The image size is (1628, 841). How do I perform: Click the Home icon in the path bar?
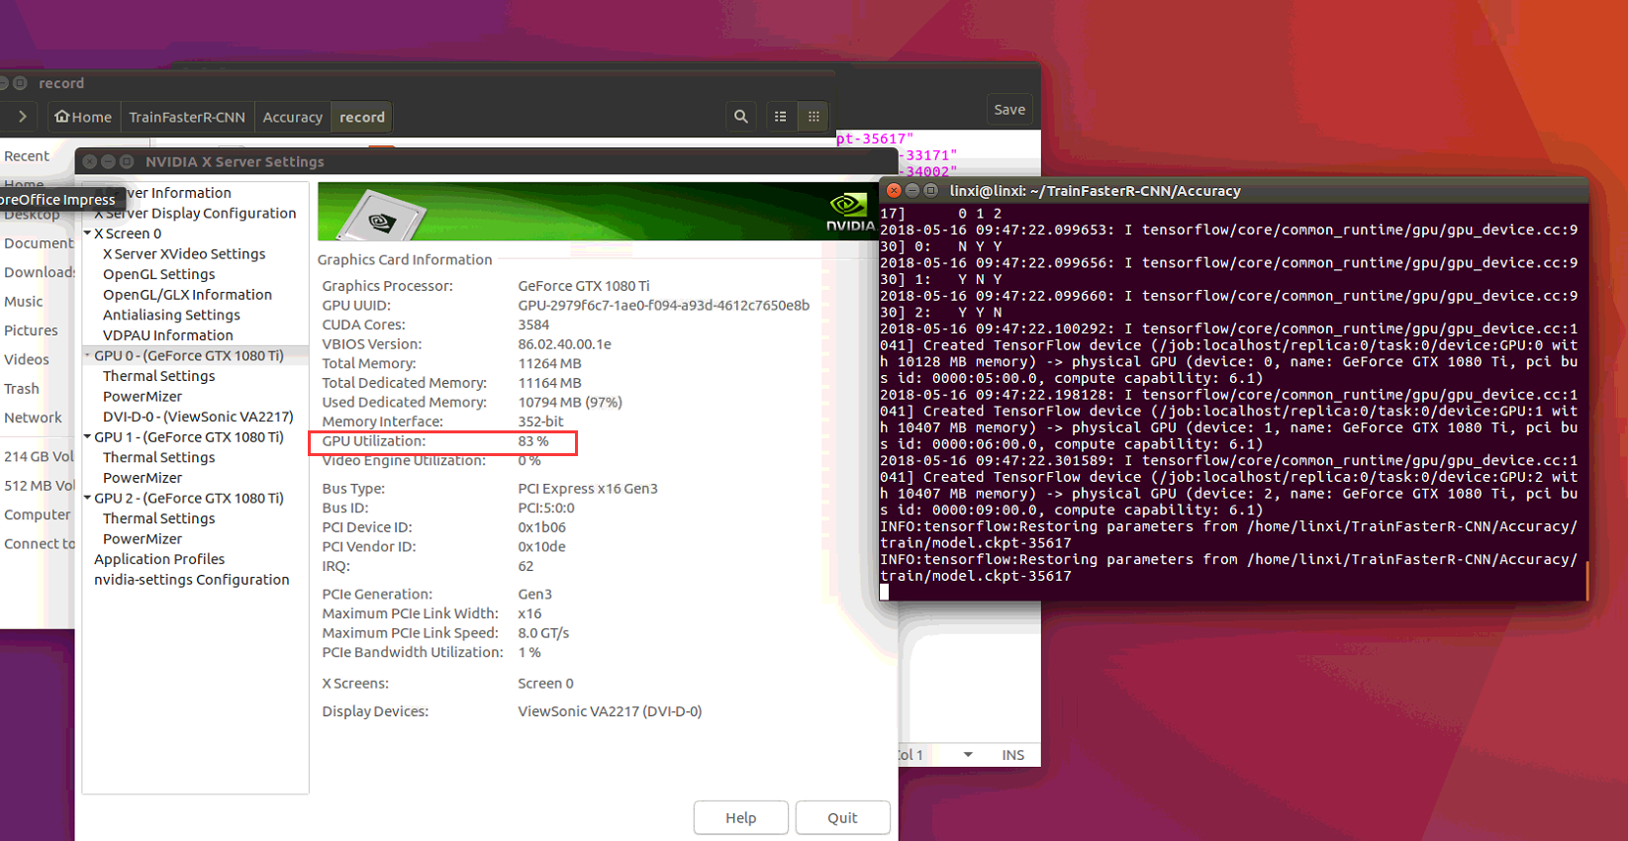coord(62,117)
